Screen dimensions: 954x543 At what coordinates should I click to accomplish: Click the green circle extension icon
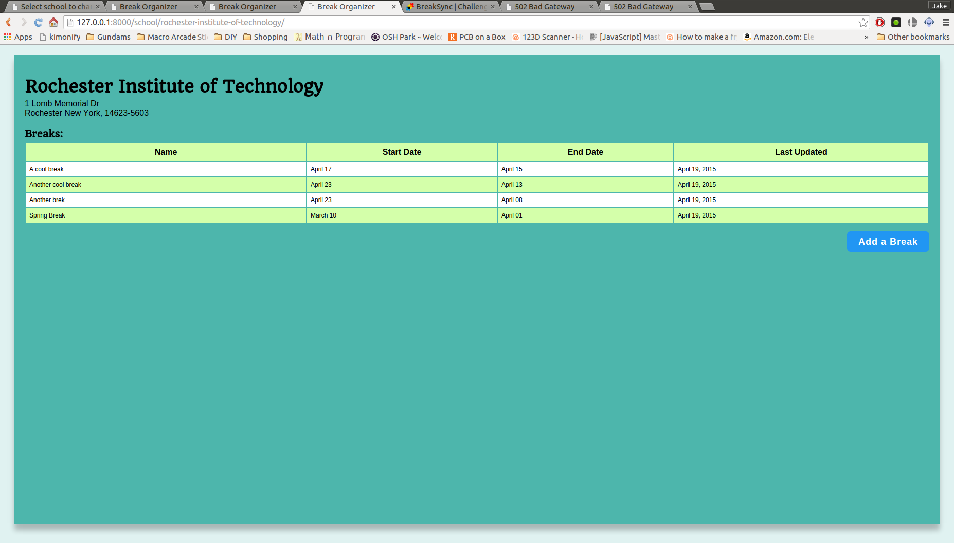pos(896,22)
